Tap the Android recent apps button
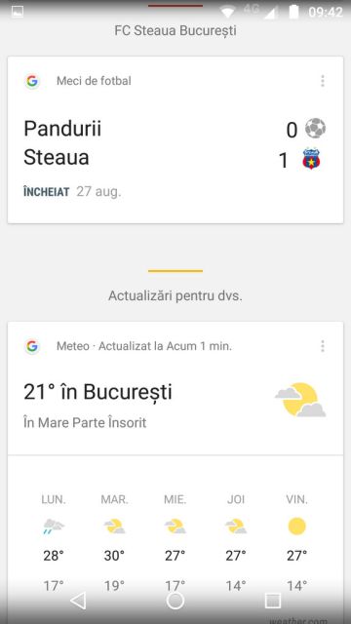This screenshot has height=624, width=351. (273, 601)
